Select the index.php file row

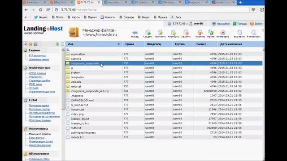tap(164, 114)
